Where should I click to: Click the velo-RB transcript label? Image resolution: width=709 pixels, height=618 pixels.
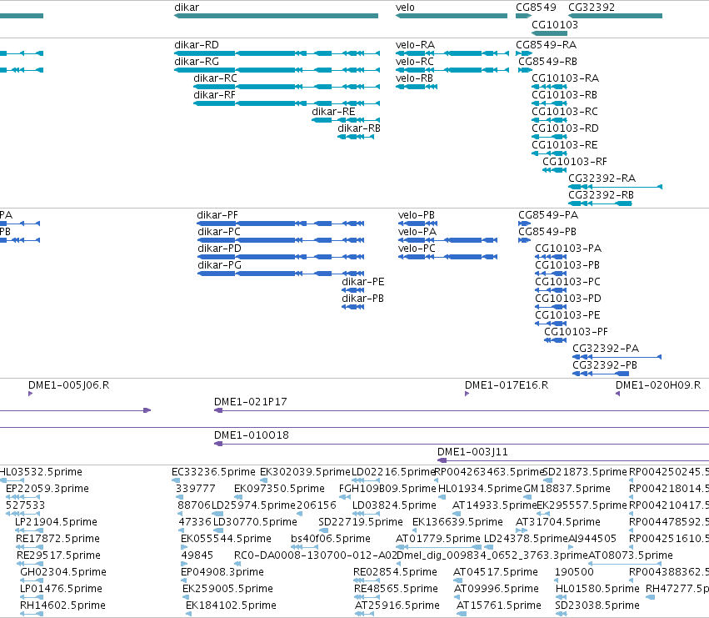(x=414, y=78)
